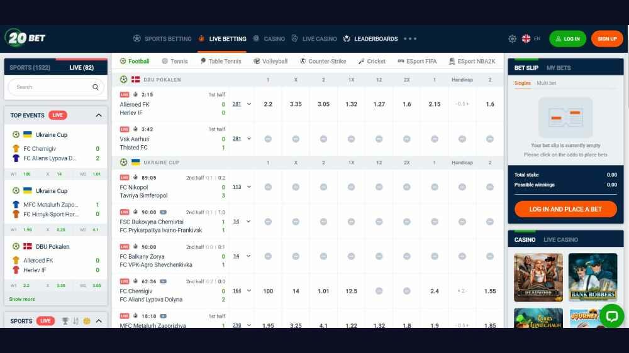This screenshot has width=629, height=353.
Task: Click the Denmark flag in DBU Pokalen header
Action: [136, 79]
